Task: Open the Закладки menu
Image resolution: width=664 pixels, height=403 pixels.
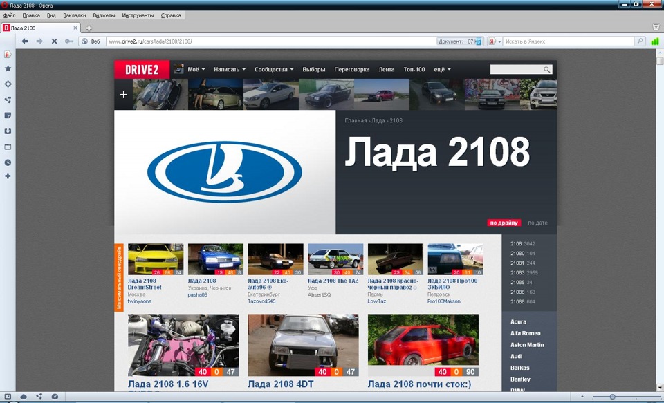Action: 75,15
